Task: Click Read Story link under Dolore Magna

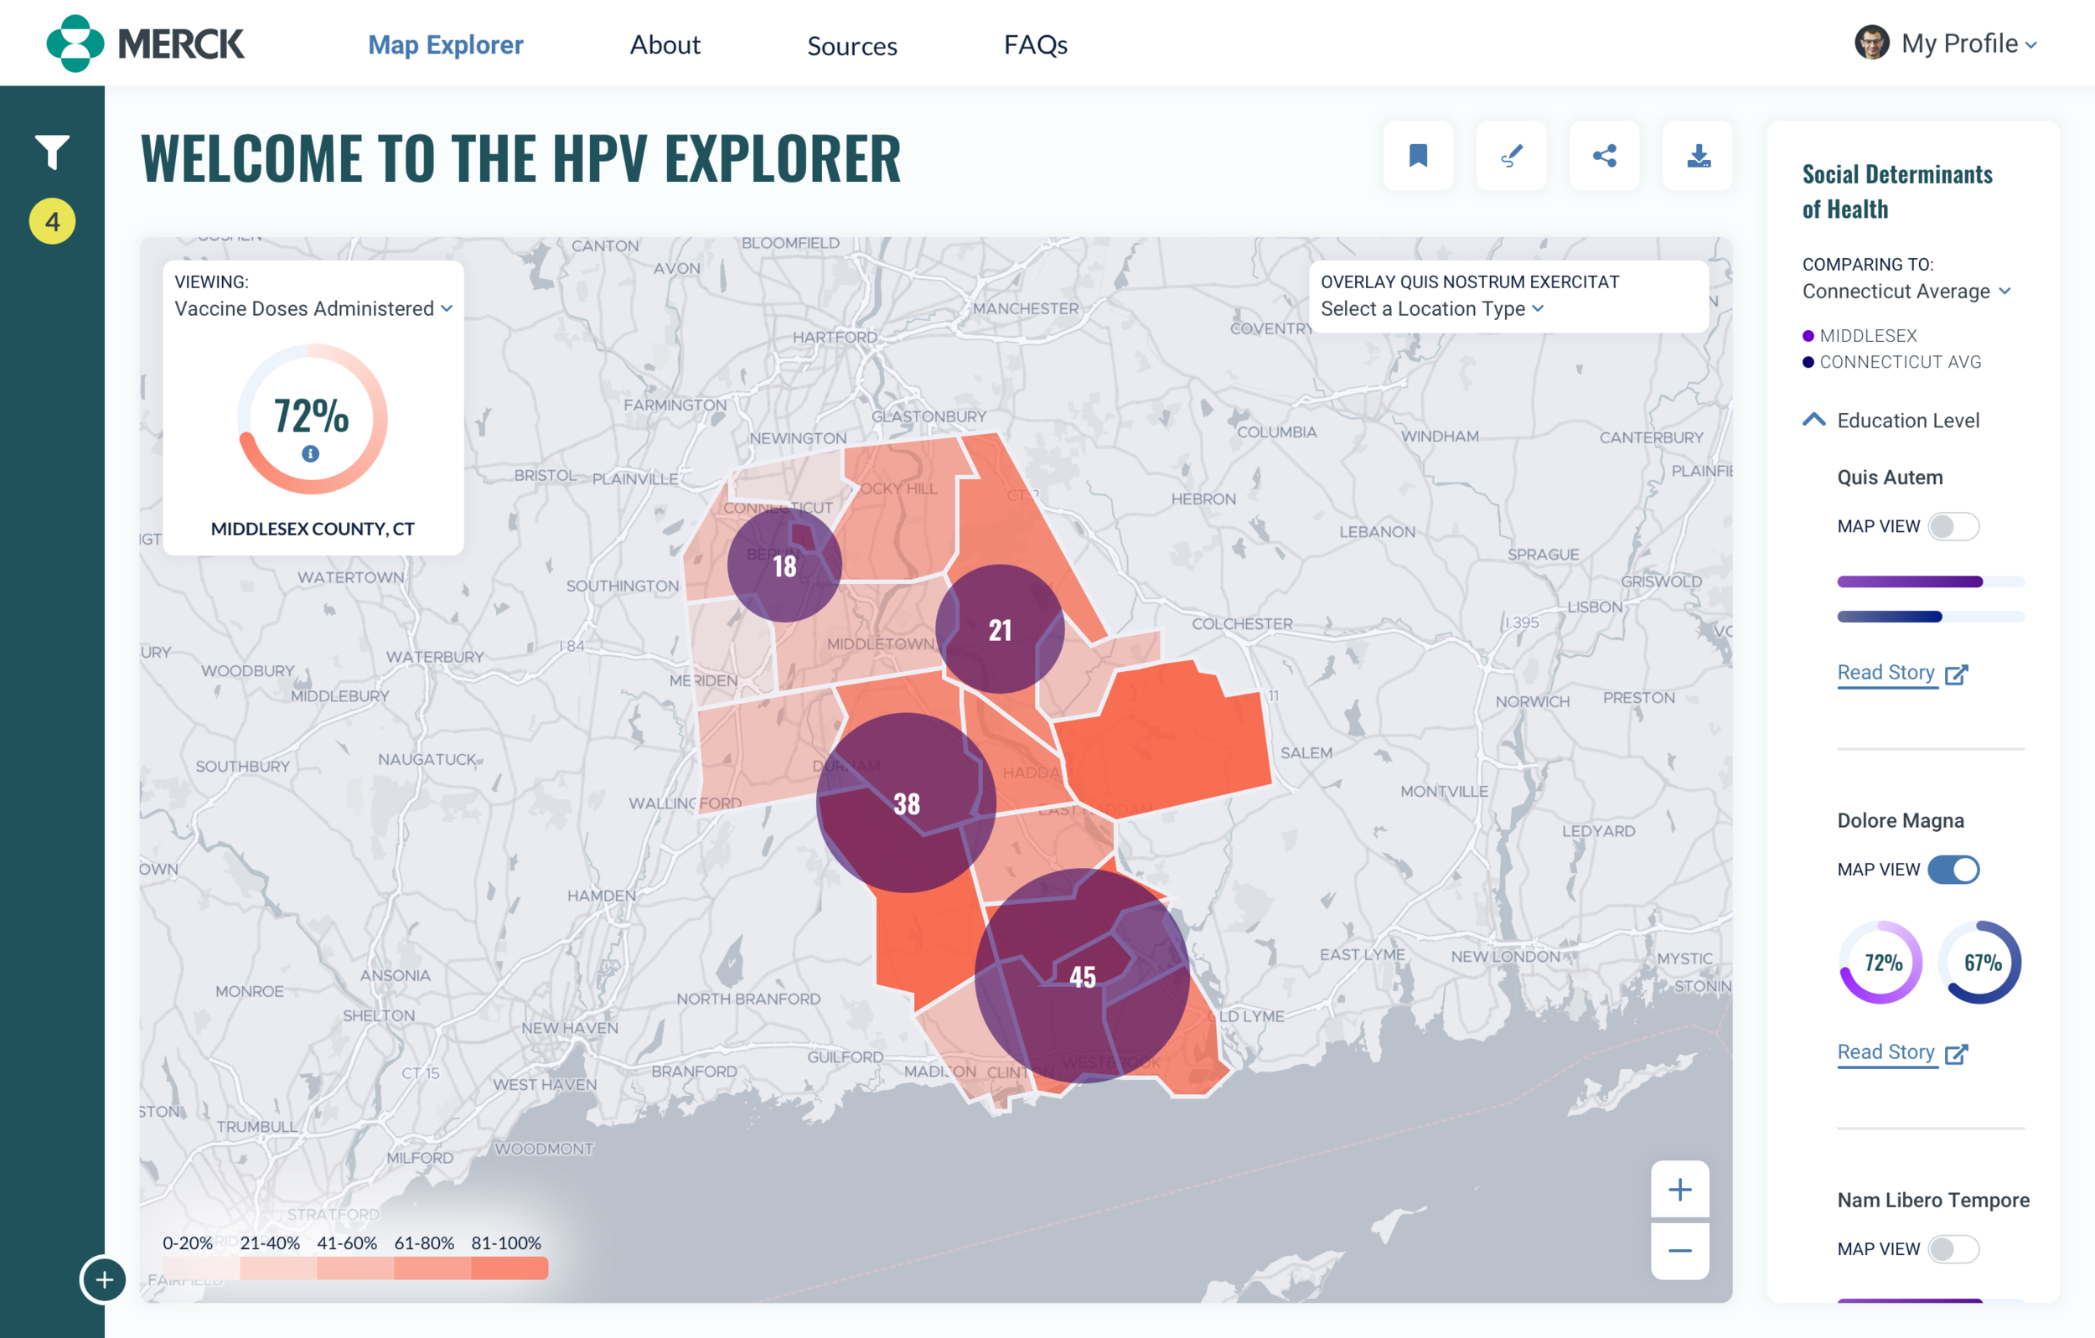Action: [x=1886, y=1051]
